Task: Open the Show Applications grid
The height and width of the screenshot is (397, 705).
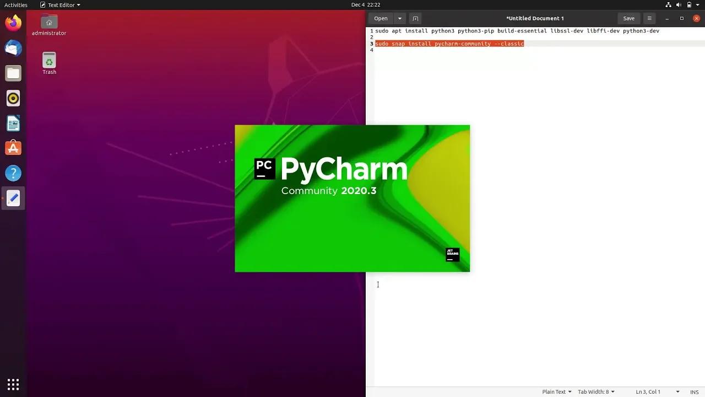Action: pos(13,384)
